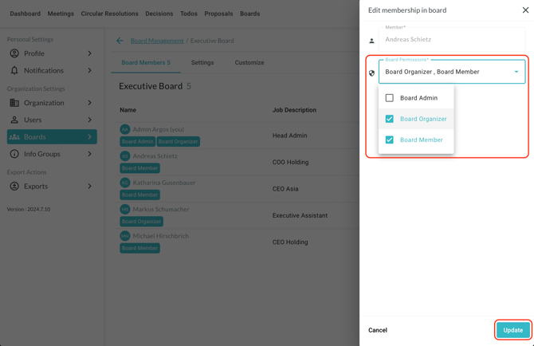Viewport: 534px width, 346px height.
Task: Close the Edit membership panel
Action: (525, 10)
